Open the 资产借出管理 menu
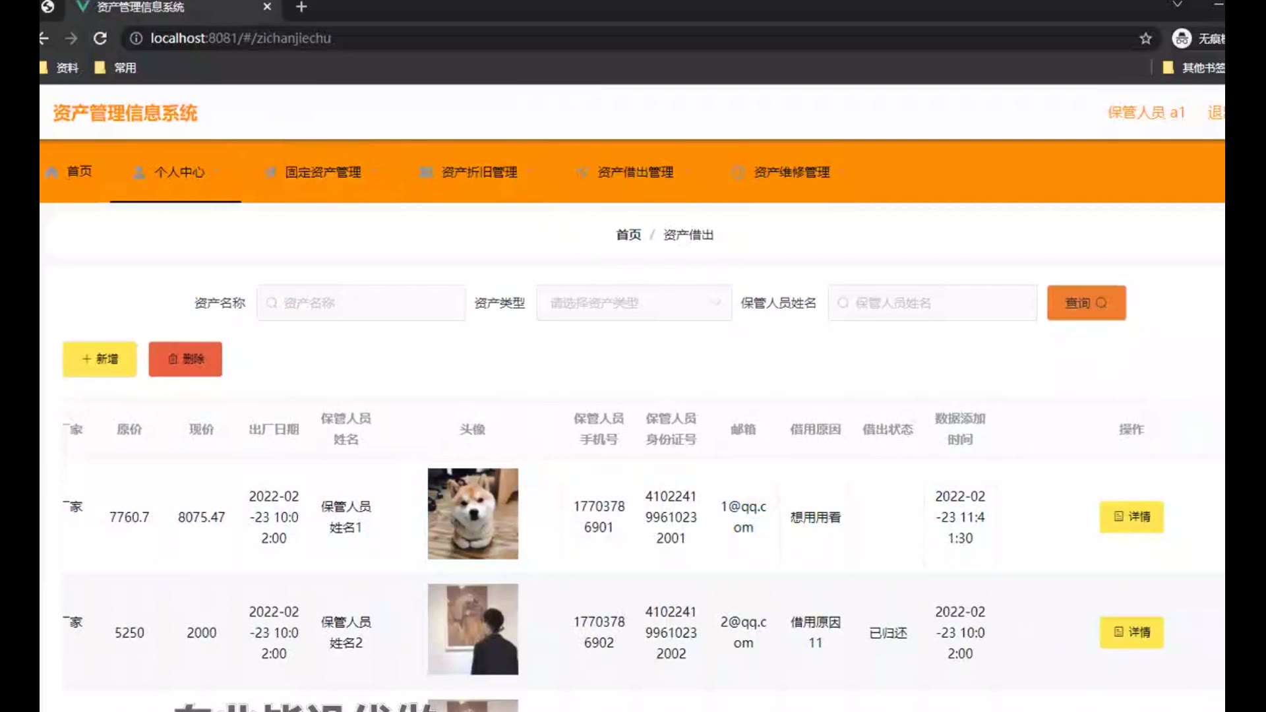Screen dimensions: 1266x712 [x=634, y=172]
